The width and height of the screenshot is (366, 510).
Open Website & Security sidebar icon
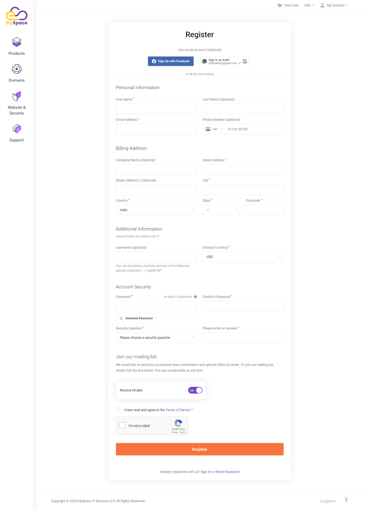16,96
